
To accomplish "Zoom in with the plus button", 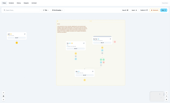I will (167, 100).
